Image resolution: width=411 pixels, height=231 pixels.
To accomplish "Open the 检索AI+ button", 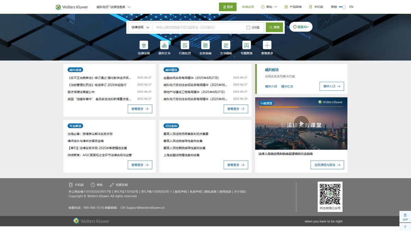I will 301,27.
